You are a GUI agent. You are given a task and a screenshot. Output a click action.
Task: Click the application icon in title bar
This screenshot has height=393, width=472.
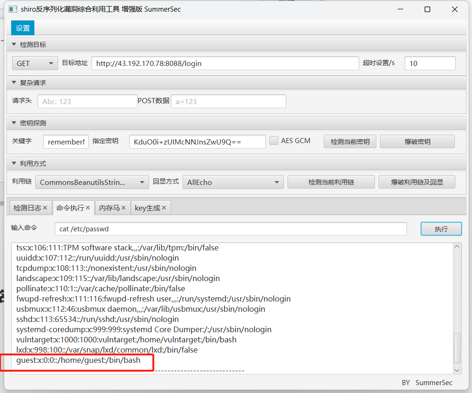pyautogui.click(x=13, y=9)
